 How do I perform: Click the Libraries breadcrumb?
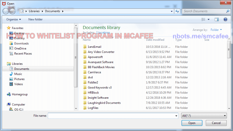(x=34, y=11)
